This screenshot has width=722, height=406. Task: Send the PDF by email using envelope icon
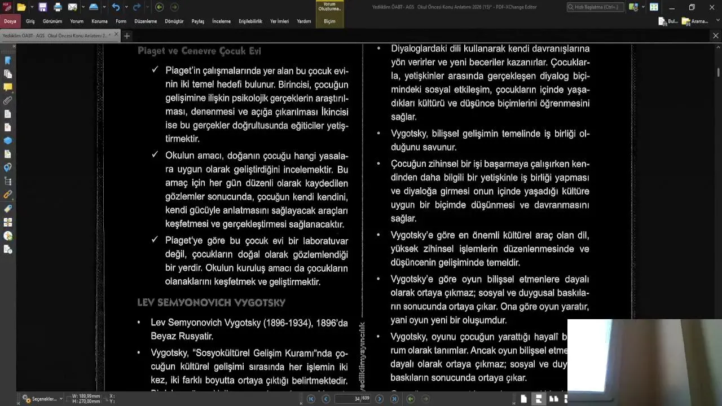(72, 7)
